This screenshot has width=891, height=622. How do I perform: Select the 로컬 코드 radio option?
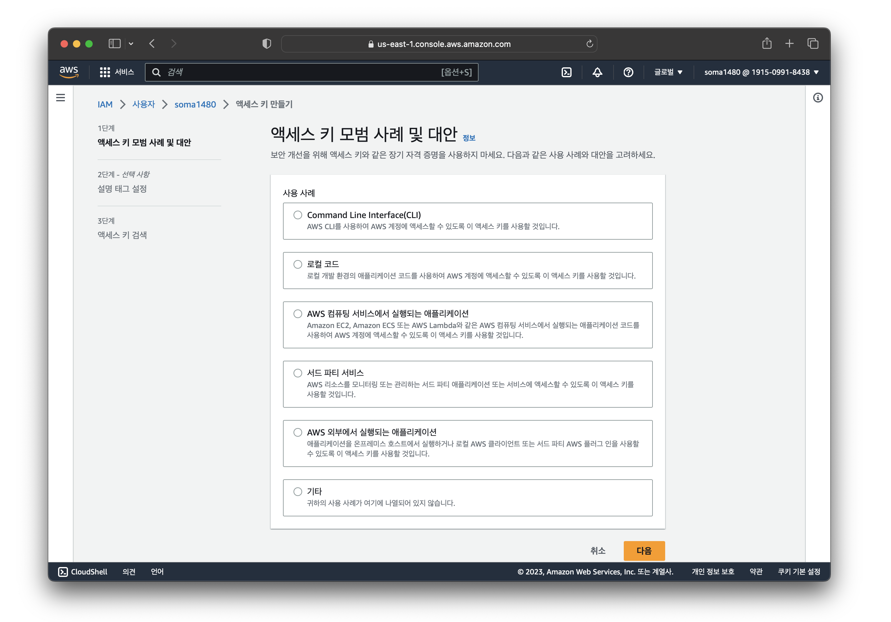pos(298,264)
